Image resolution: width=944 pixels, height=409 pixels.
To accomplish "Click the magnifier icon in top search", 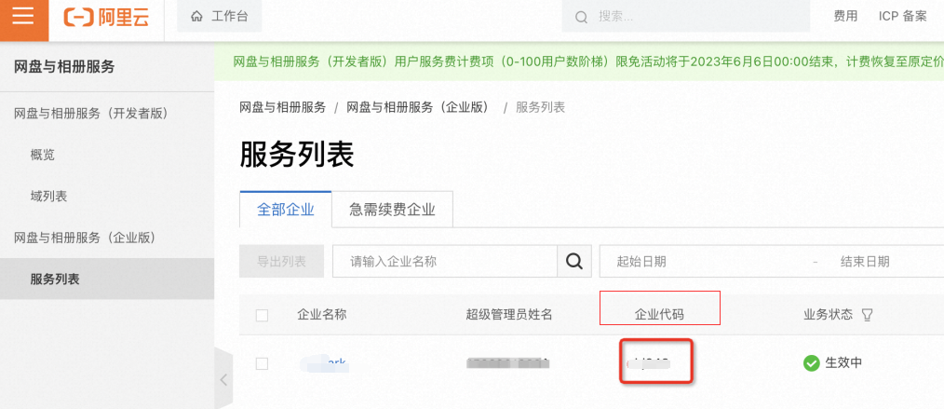I will coord(581,18).
